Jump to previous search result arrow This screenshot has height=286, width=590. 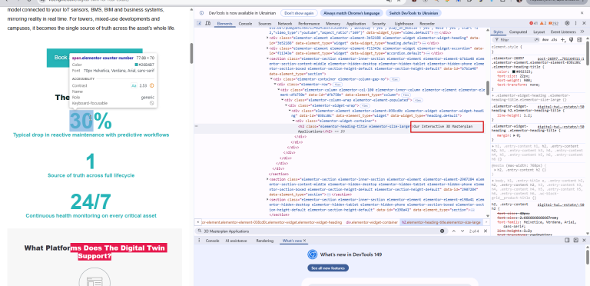(454, 231)
